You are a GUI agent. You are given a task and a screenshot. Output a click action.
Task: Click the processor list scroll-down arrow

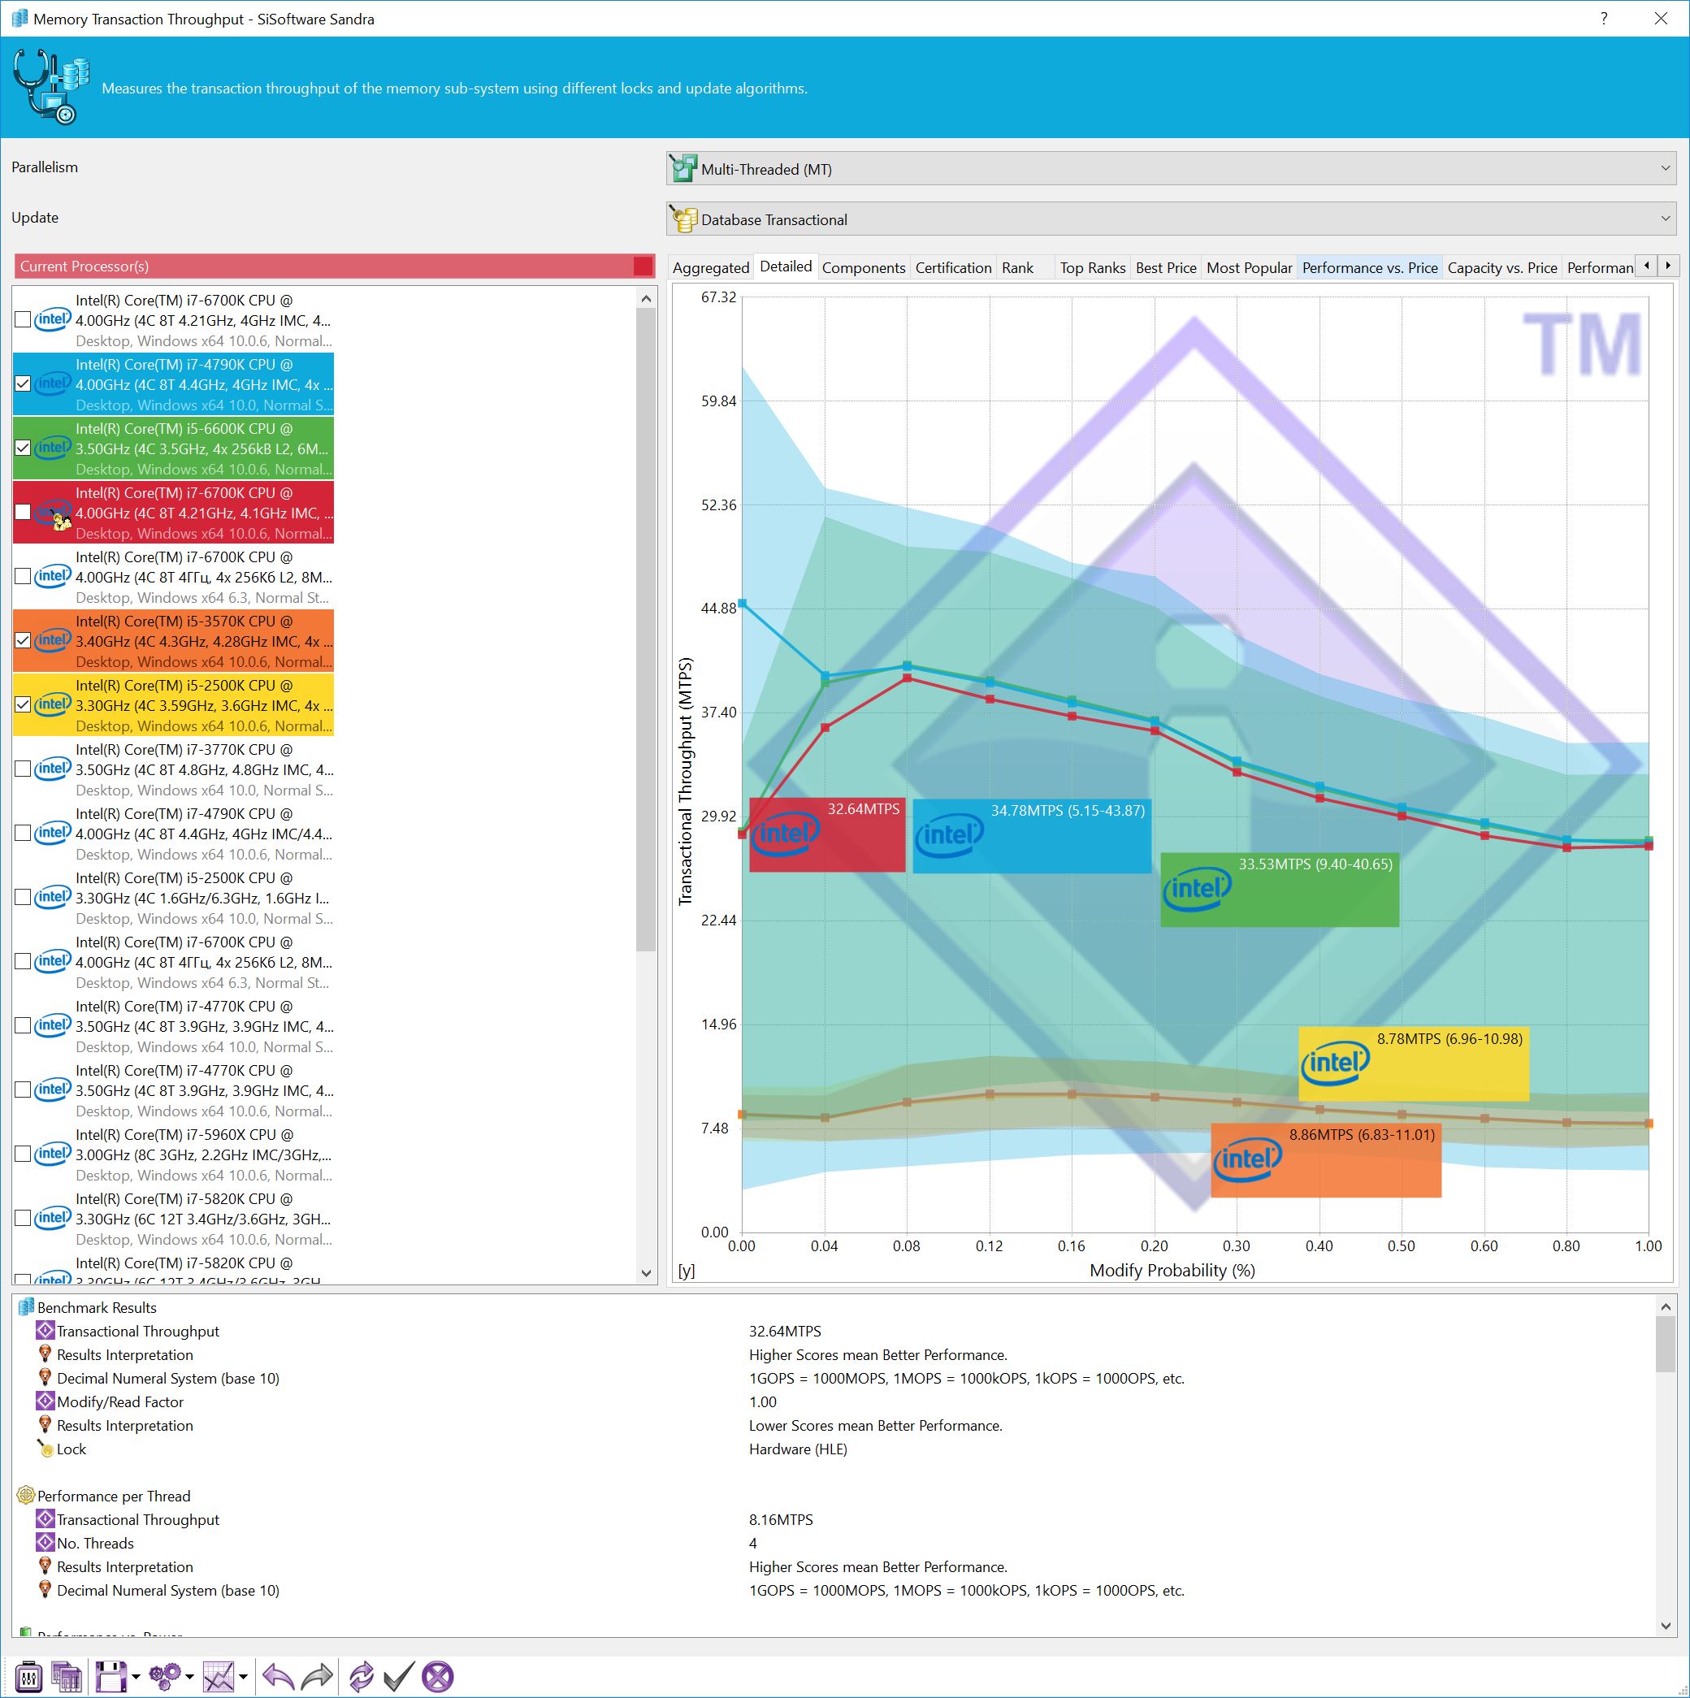646,1272
